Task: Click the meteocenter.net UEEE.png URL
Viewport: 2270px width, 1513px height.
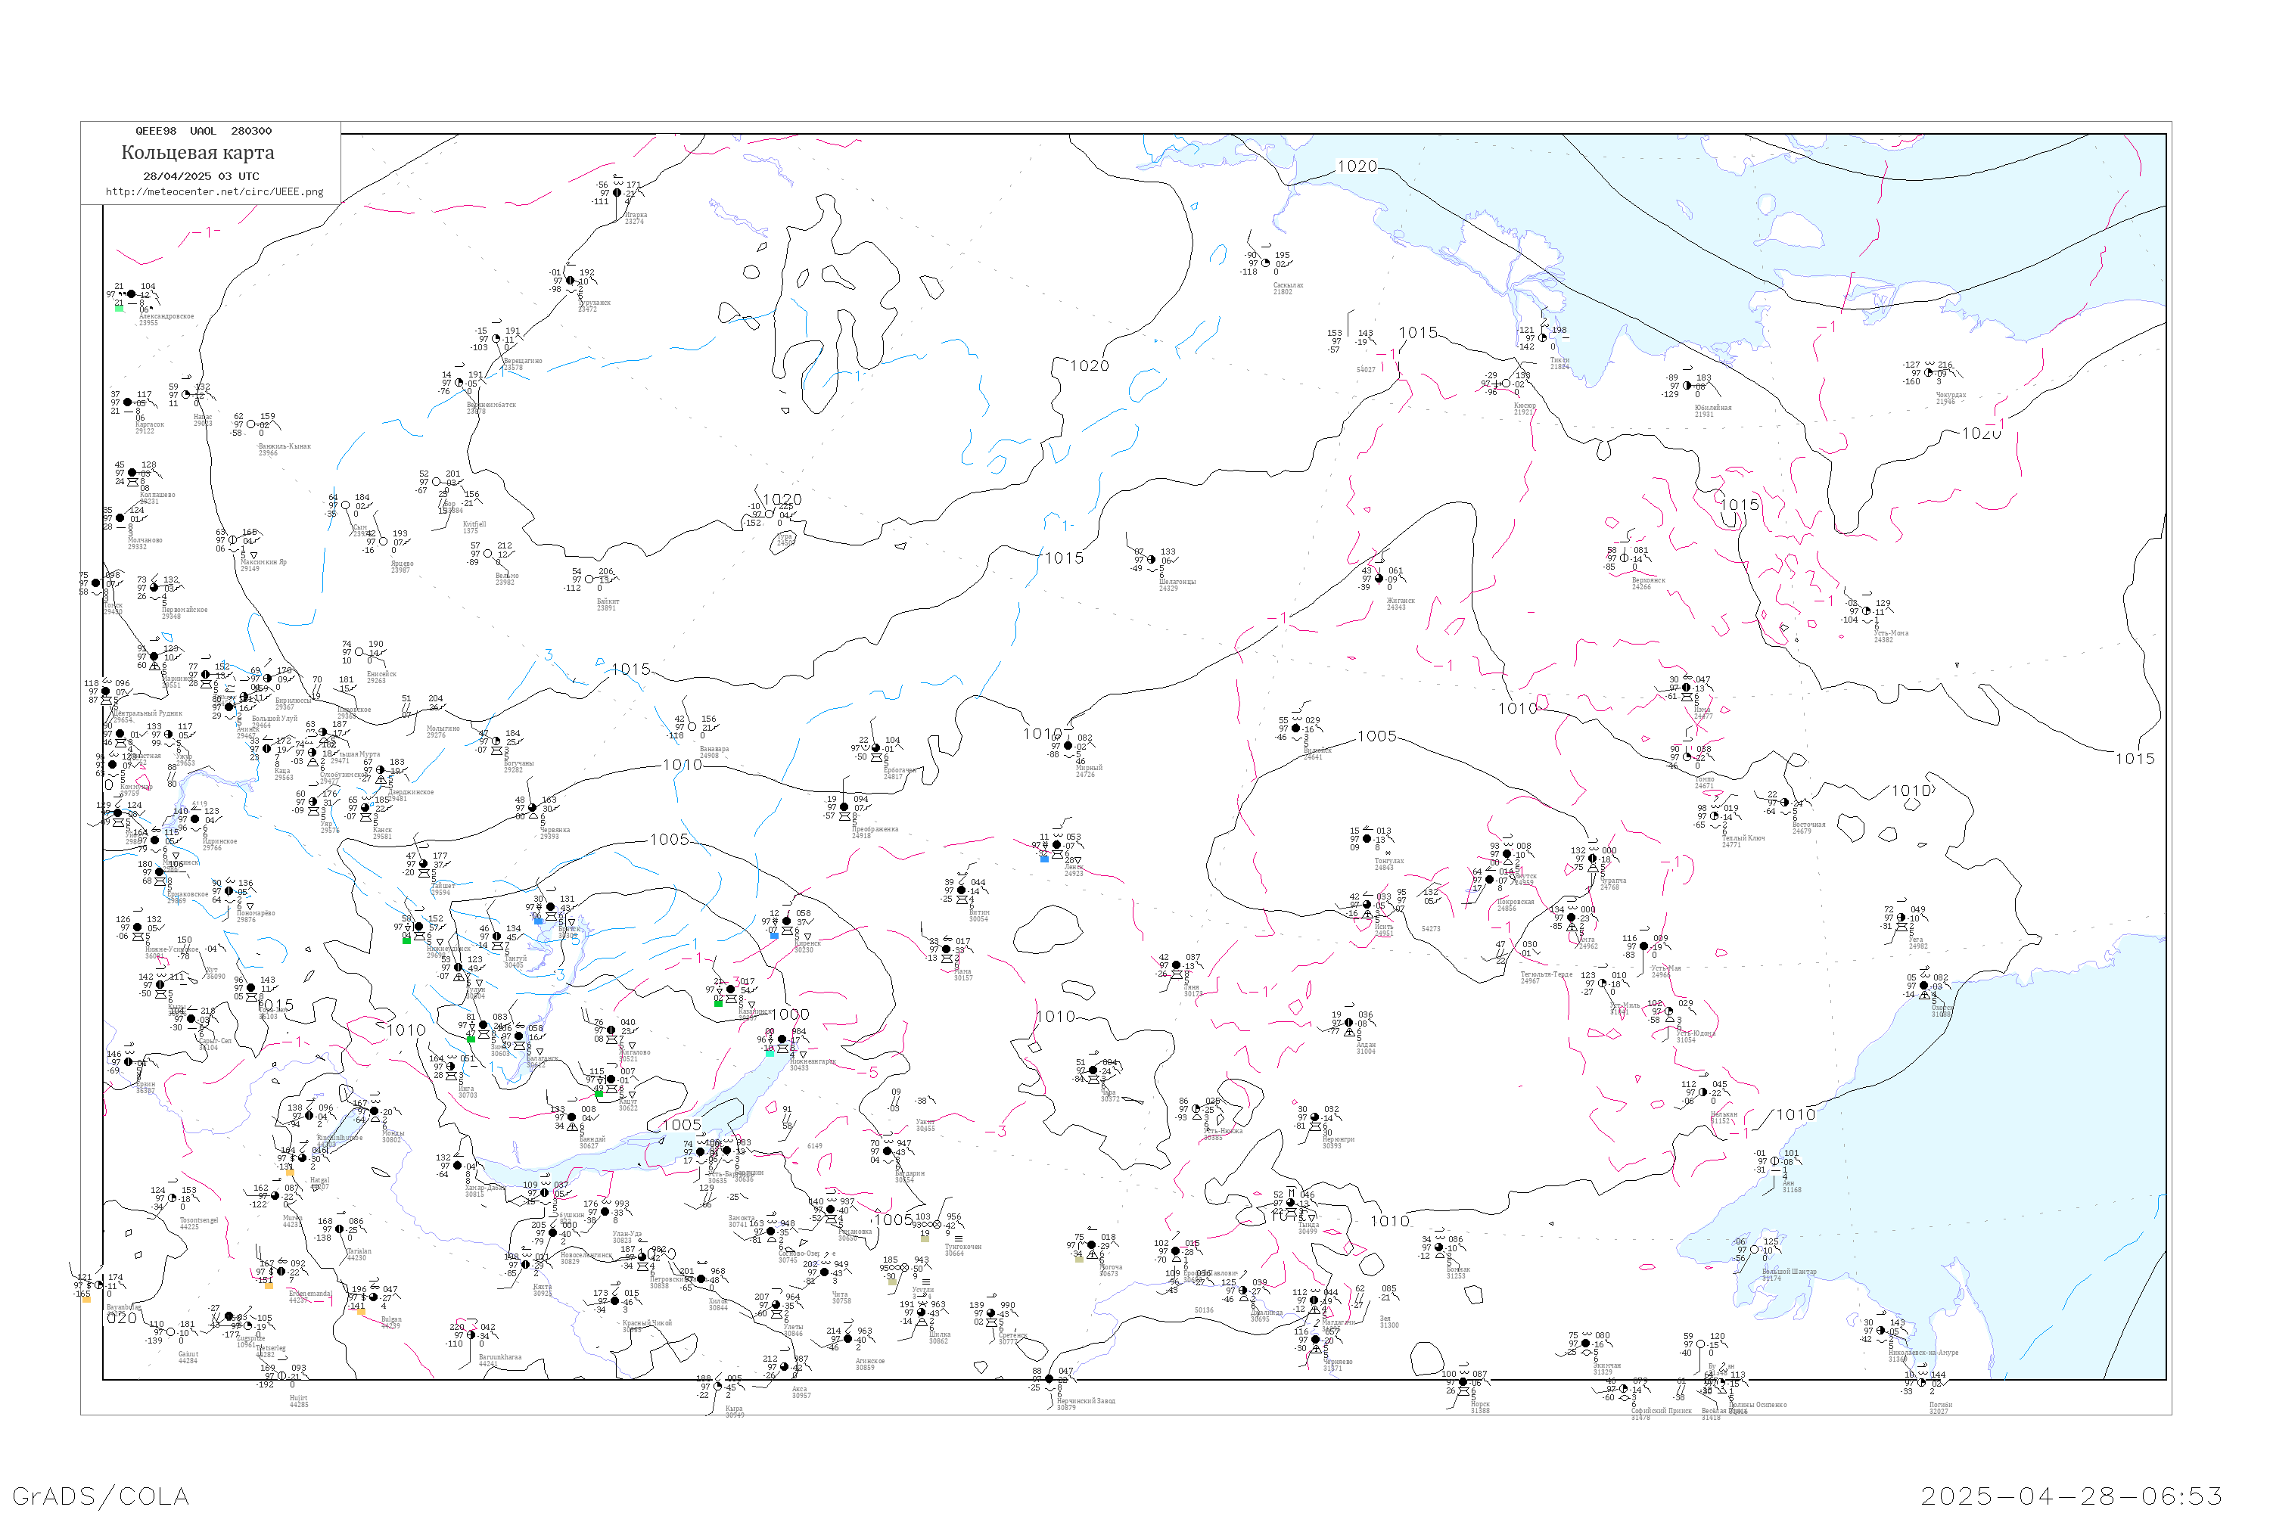Action: point(214,191)
